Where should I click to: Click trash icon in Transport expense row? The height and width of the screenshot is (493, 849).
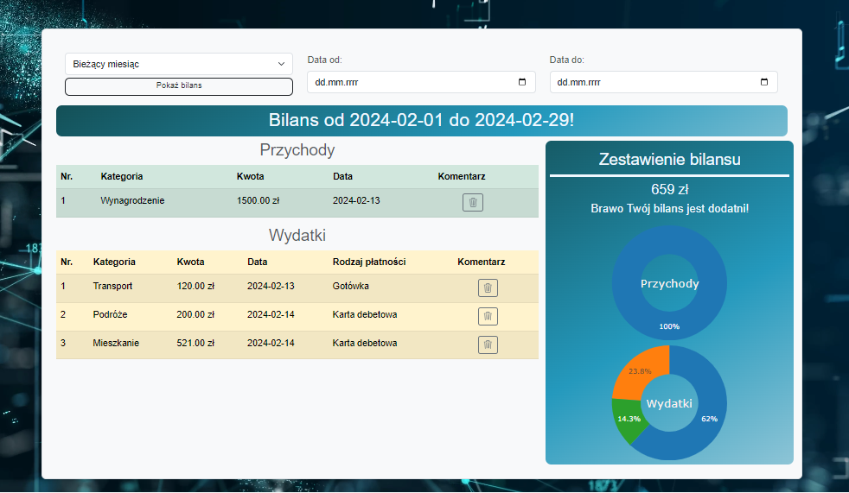pos(488,288)
